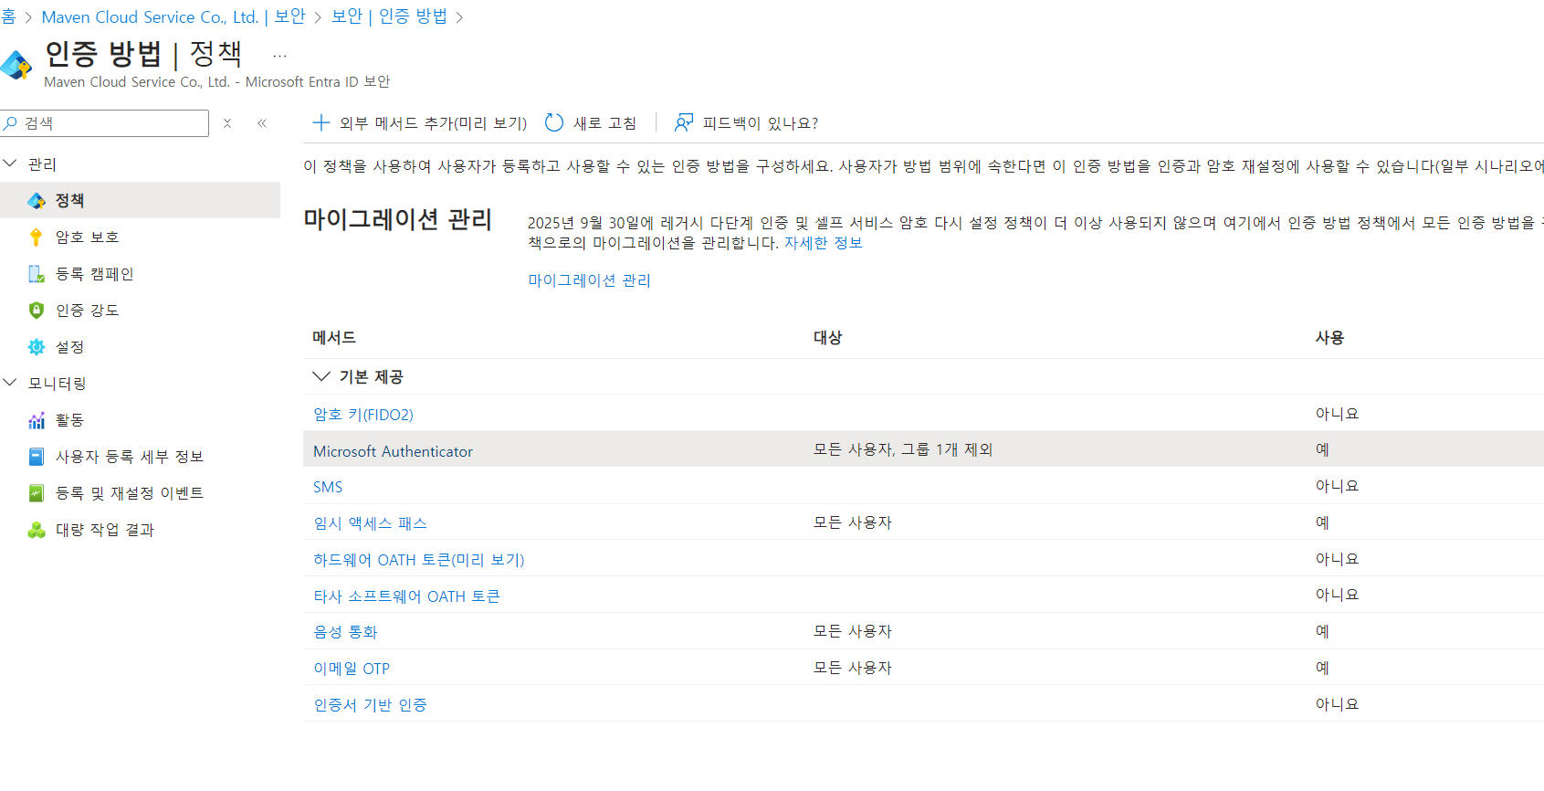Image resolution: width=1544 pixels, height=791 pixels.
Task: Open 타사 소프트웨어 OATH 토큰 method
Action: click(406, 596)
